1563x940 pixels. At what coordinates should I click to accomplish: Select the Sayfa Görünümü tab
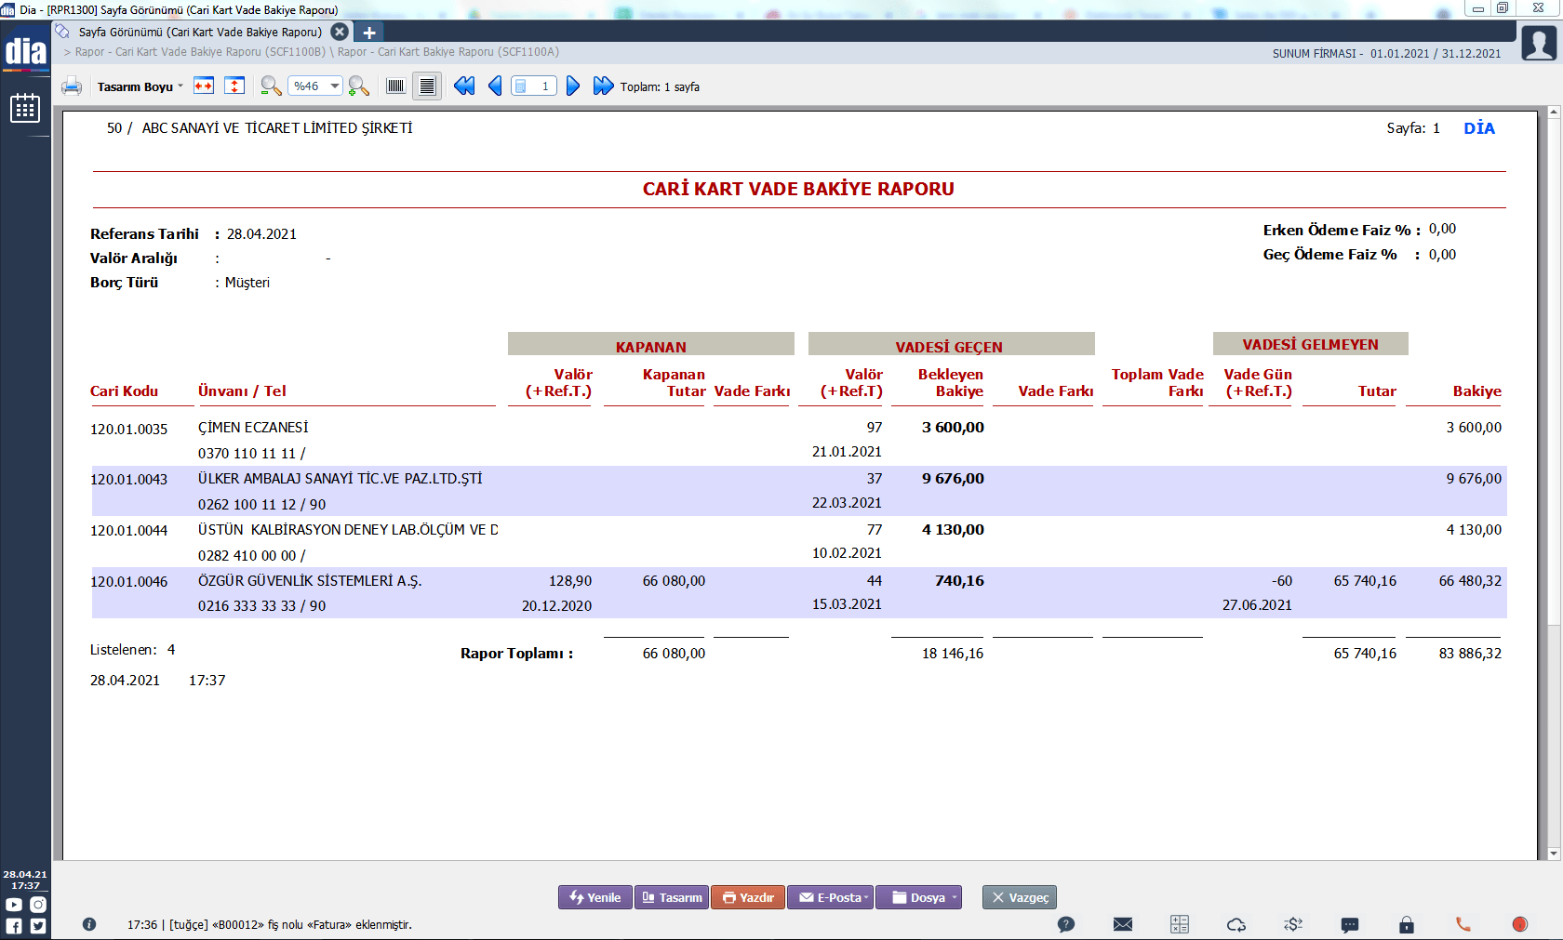[200, 32]
